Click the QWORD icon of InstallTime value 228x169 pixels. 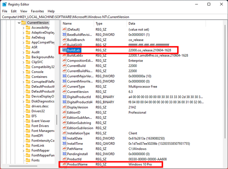click(64, 144)
